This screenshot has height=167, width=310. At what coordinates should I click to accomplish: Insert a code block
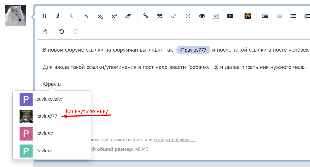pyautogui.click(x=174, y=16)
